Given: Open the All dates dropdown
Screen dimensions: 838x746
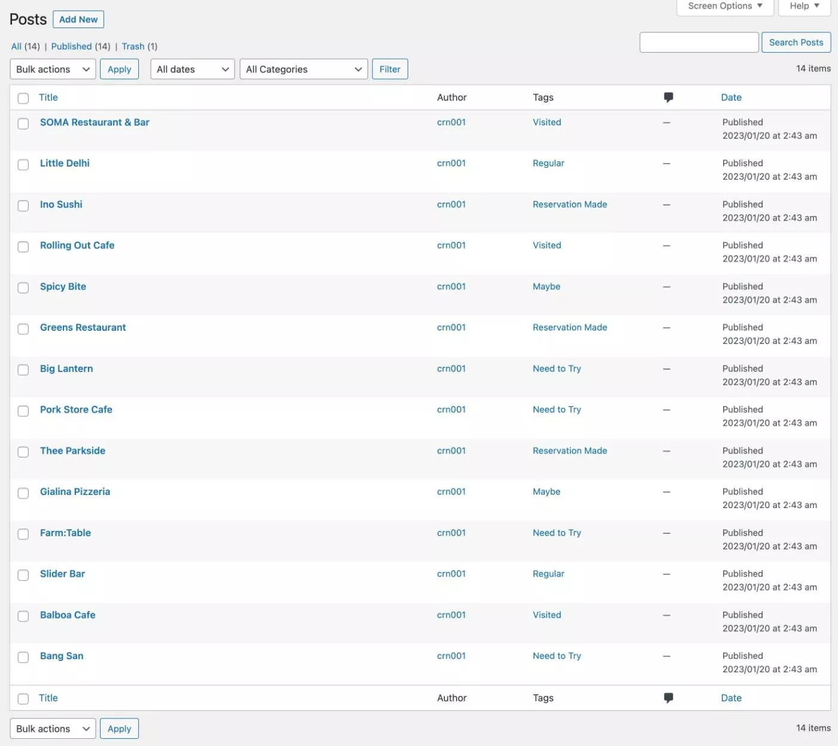Looking at the screenshot, I should pyautogui.click(x=192, y=70).
